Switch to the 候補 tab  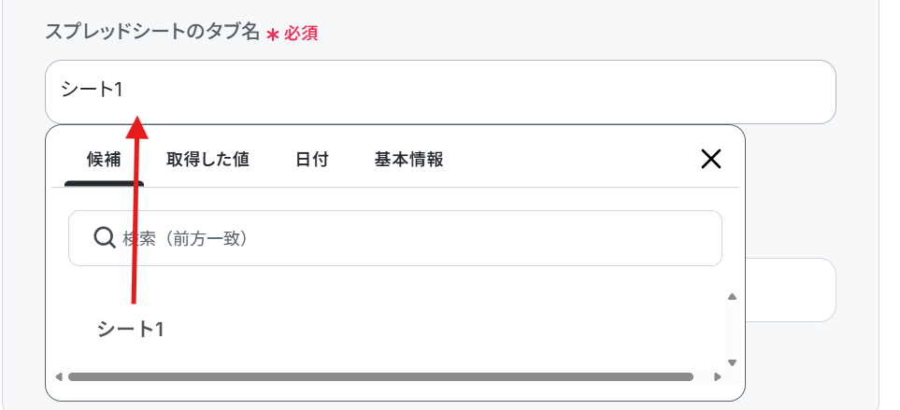103,160
